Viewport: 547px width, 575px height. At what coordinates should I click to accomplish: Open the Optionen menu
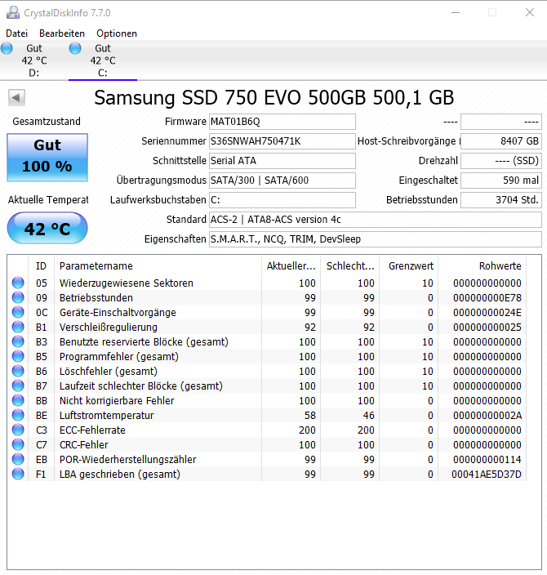pos(117,33)
